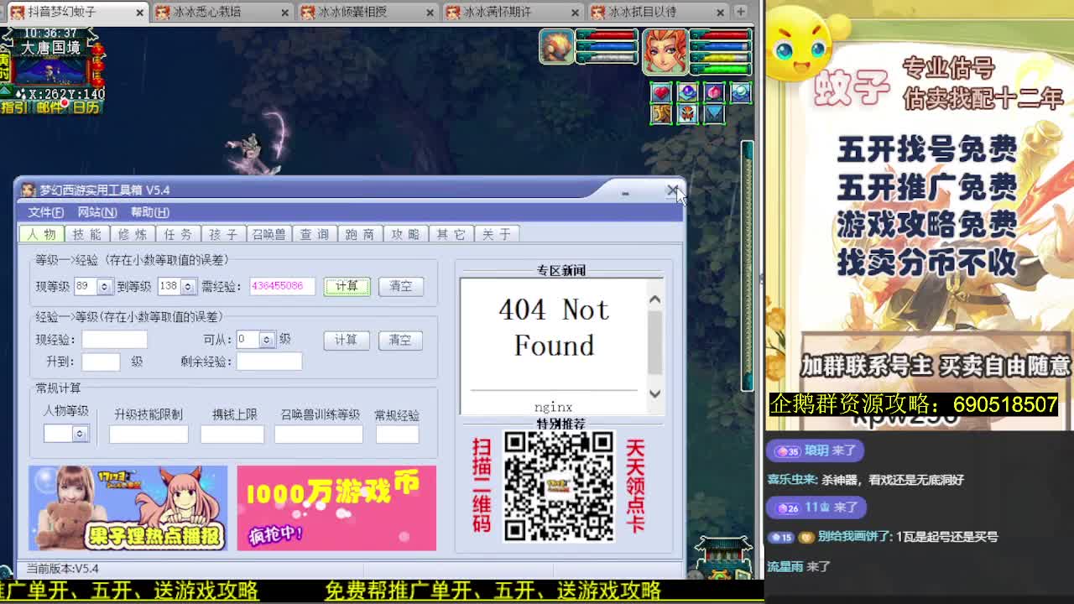Image resolution: width=1074 pixels, height=604 pixels.
Task: Open the 指引 guide button
Action: point(13,107)
